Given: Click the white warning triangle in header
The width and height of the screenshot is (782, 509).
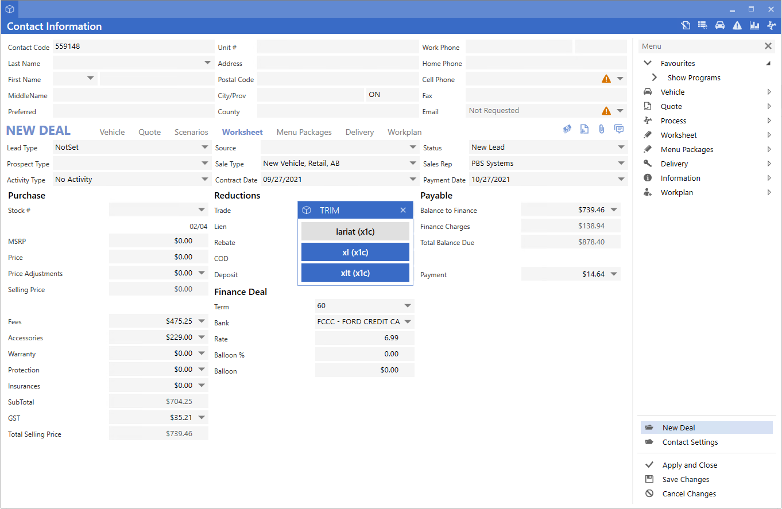Looking at the screenshot, I should 737,25.
